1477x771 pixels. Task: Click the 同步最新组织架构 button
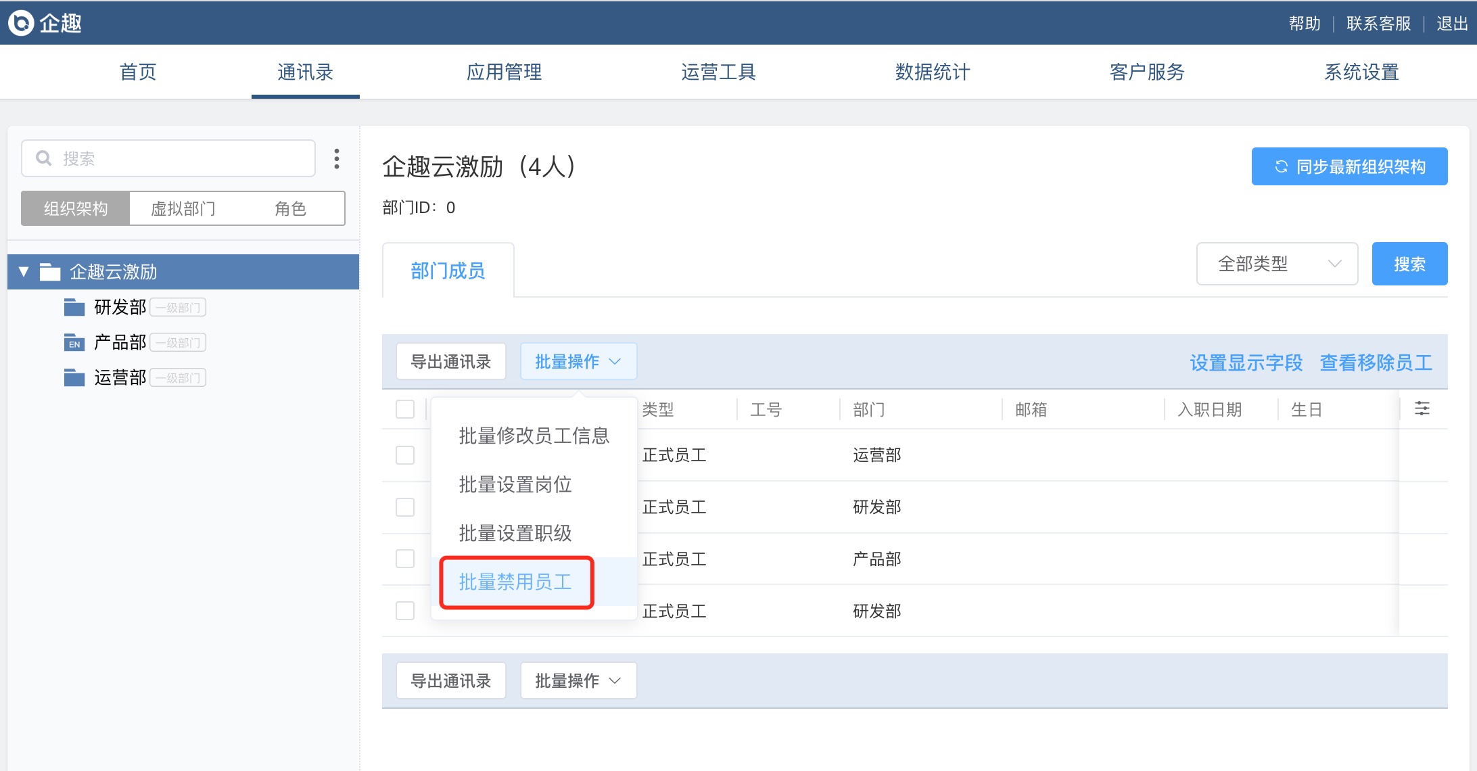(1350, 166)
